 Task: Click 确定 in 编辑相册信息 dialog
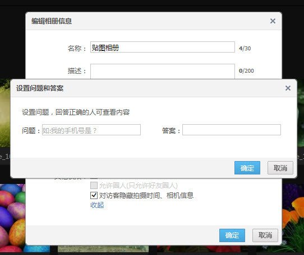tap(232, 235)
